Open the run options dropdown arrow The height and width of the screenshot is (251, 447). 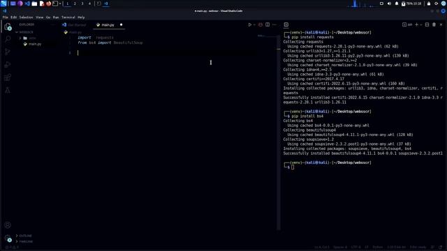[x=254, y=25]
